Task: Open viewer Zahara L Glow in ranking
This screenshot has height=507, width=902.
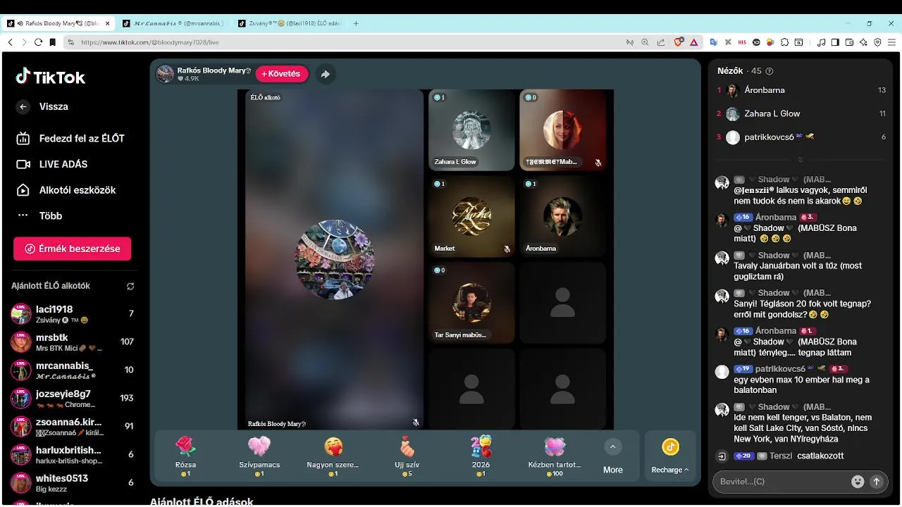Action: tap(801, 113)
